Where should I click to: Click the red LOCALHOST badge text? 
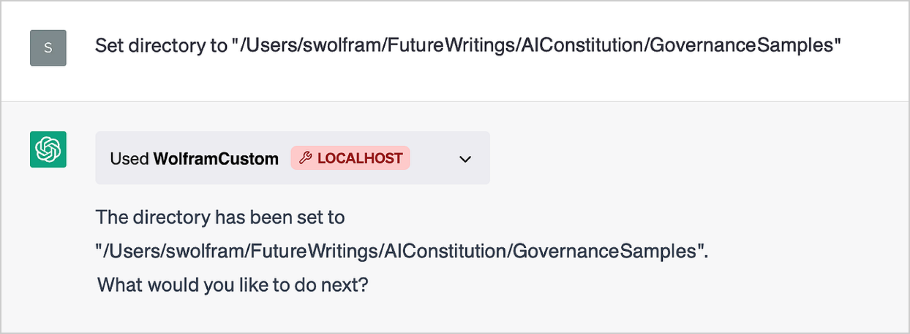(x=360, y=158)
